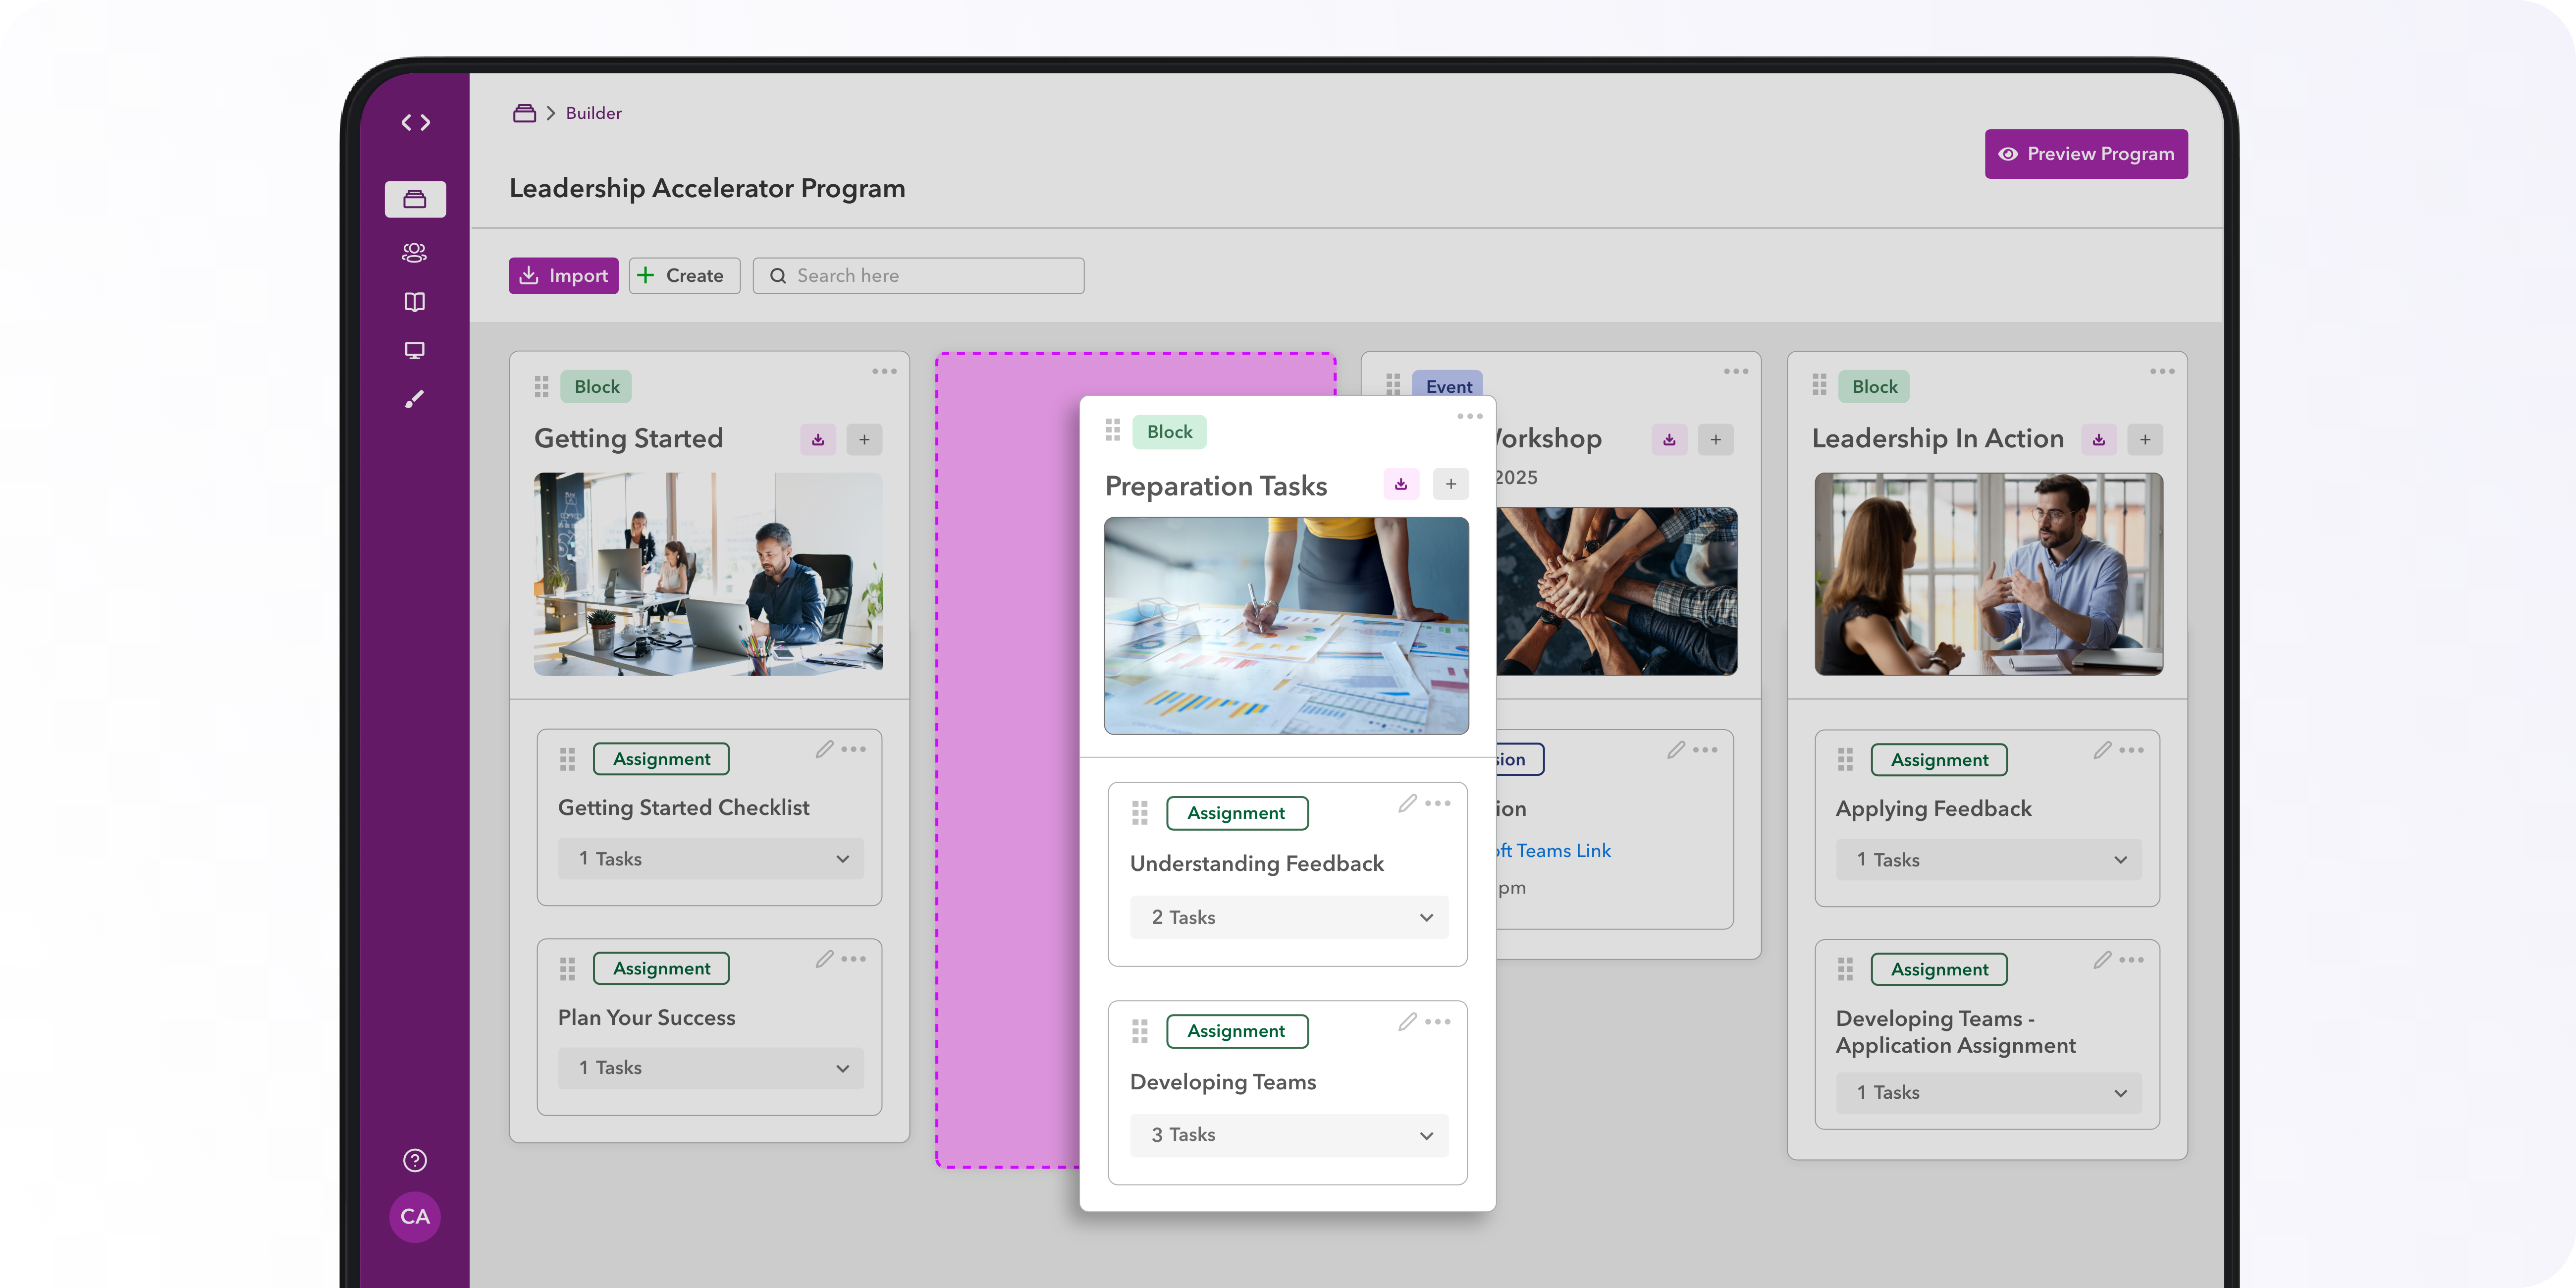This screenshot has width=2576, height=1288.
Task: Expand Developing Teams - Application Assignment tasks dropdown
Action: tap(1988, 1093)
